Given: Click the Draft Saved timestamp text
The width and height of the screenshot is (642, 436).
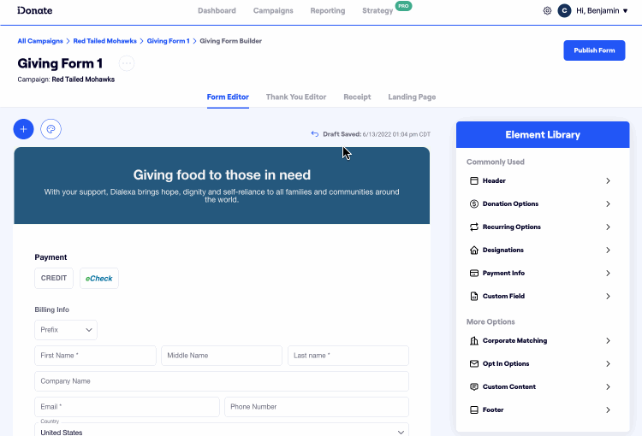Looking at the screenshot, I should pyautogui.click(x=377, y=134).
